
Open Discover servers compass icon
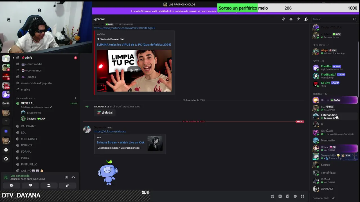click(x=6, y=159)
